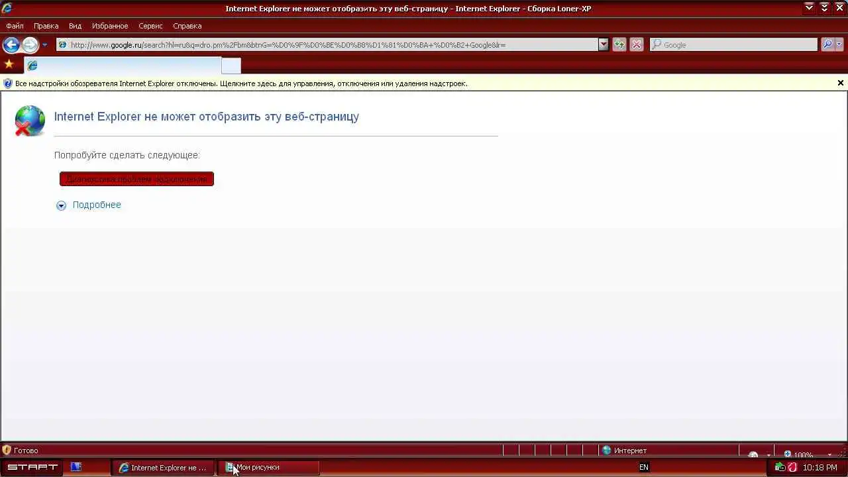Click the error page heading text
Image resolution: width=848 pixels, height=477 pixels.
point(207,117)
